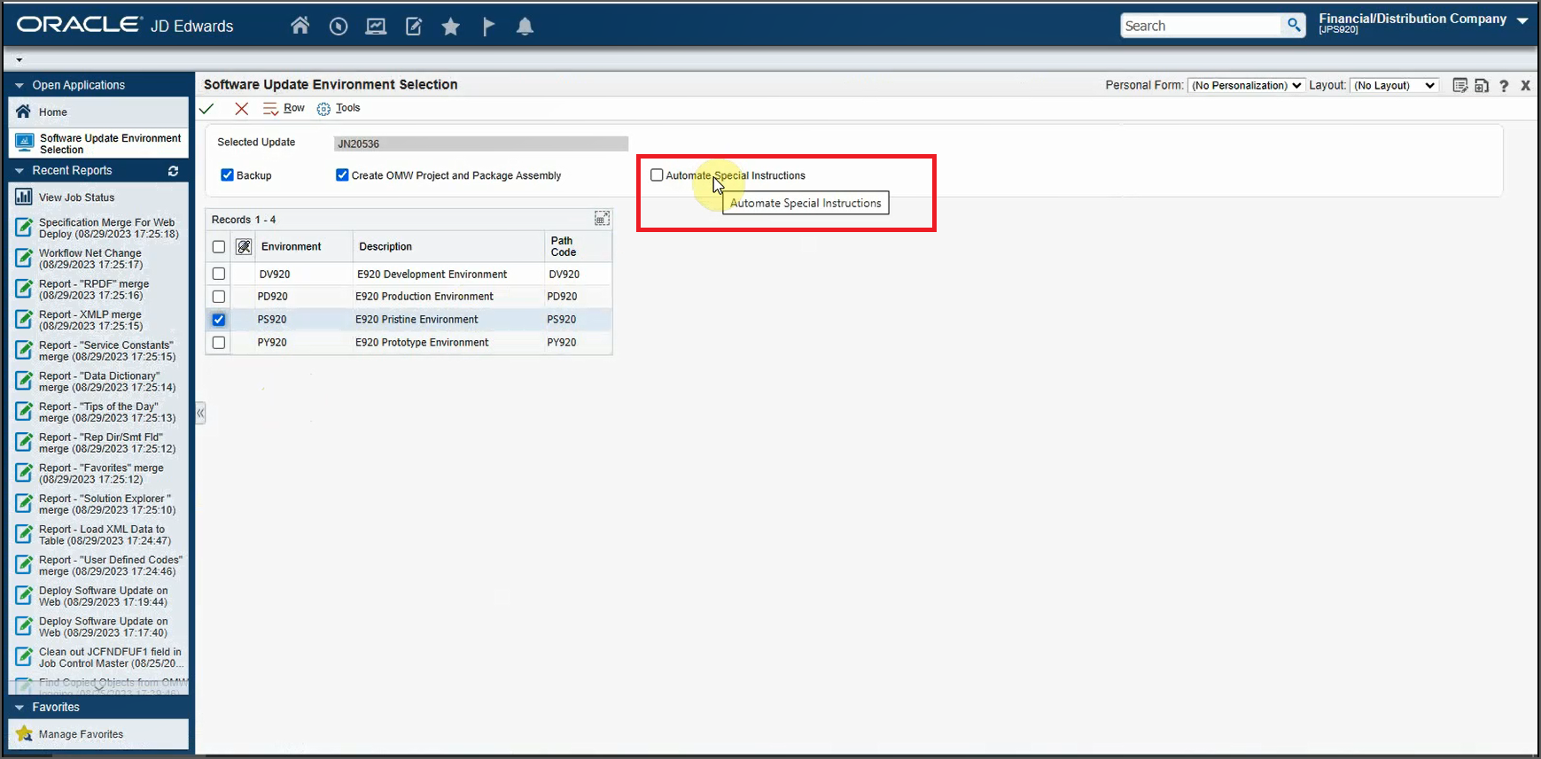
Task: Expand the small dropdown arrow below Oracle logo
Action: tap(19, 60)
